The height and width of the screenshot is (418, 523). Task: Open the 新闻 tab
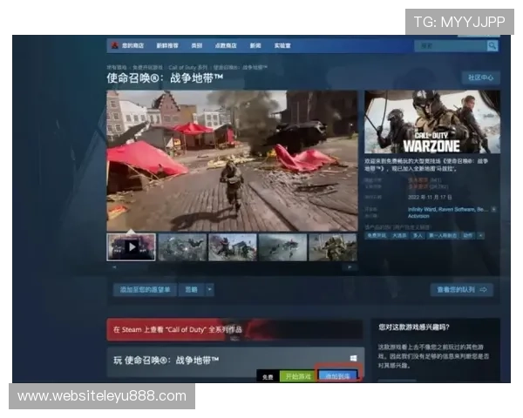point(255,45)
